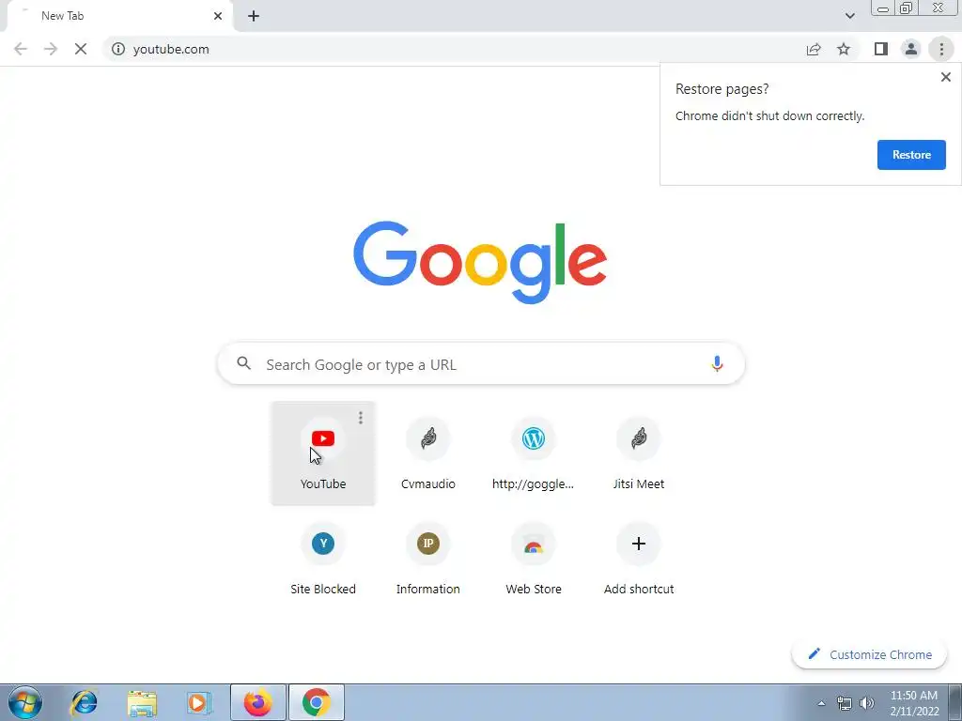Open Windows Explorer from taskbar
Image resolution: width=962 pixels, height=721 pixels.
[x=142, y=702]
